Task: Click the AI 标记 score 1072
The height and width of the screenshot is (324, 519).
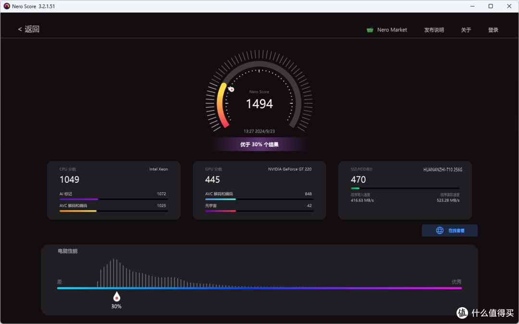Action: pos(161,194)
